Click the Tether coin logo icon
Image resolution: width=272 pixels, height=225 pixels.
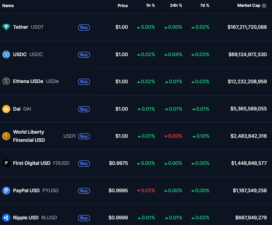6,27
